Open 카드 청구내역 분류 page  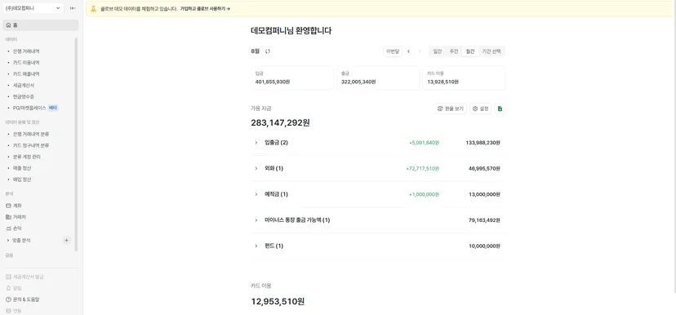click(x=31, y=145)
